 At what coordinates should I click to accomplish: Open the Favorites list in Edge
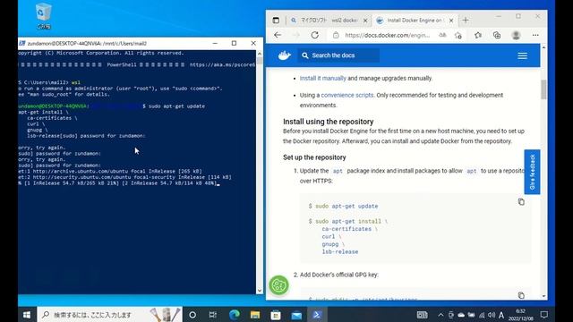478,35
